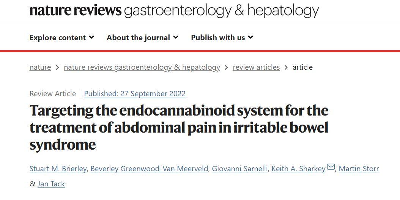Screen dimensions: 400x200
Task: Navigate to review articles breadcrumb
Action: 256,67
